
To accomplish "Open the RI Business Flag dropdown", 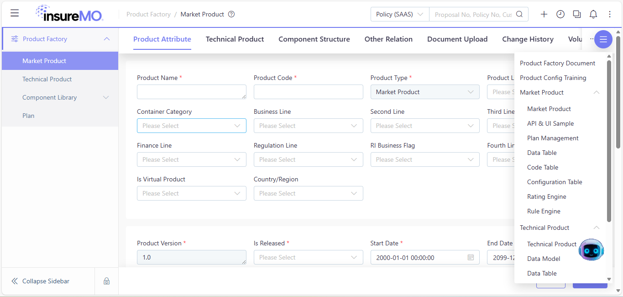I will 425,159.
